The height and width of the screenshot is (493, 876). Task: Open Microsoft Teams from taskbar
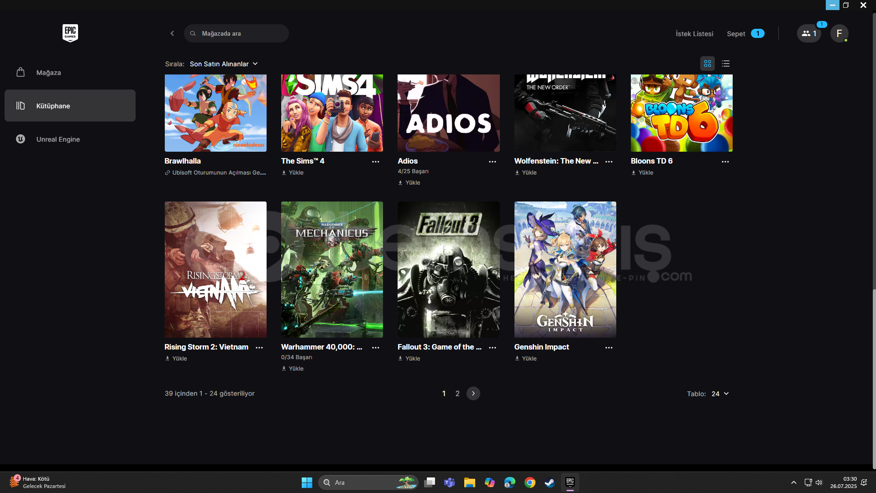tap(450, 482)
